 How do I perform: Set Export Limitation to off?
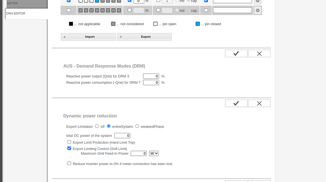(x=97, y=126)
